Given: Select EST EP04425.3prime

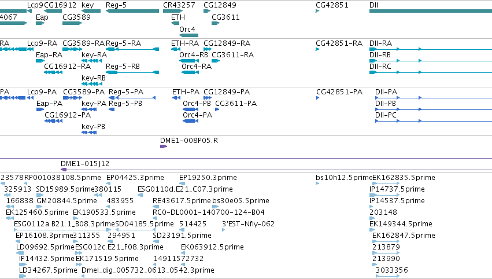Looking at the screenshot, I should pos(135,178).
